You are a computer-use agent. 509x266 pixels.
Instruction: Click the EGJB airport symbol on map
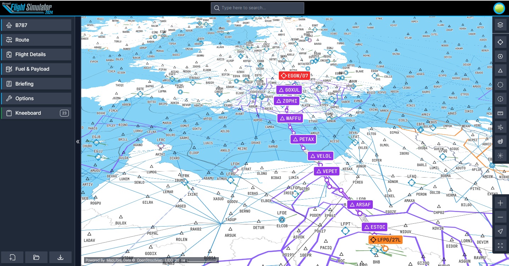(96, 142)
